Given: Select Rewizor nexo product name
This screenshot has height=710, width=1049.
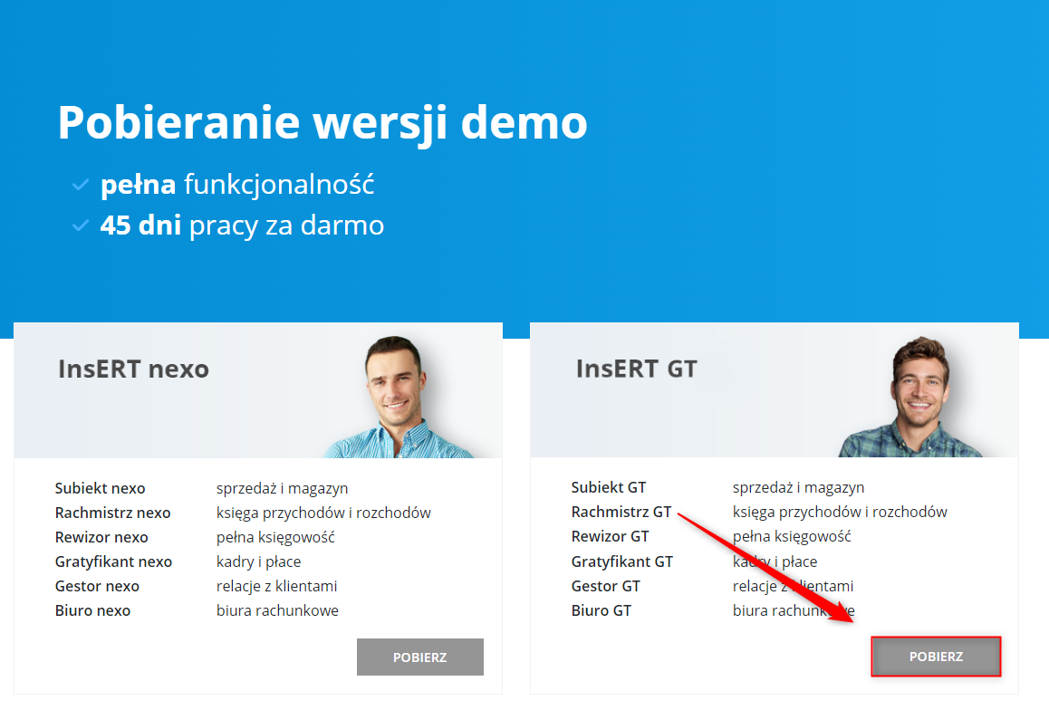Looking at the screenshot, I should [101, 537].
